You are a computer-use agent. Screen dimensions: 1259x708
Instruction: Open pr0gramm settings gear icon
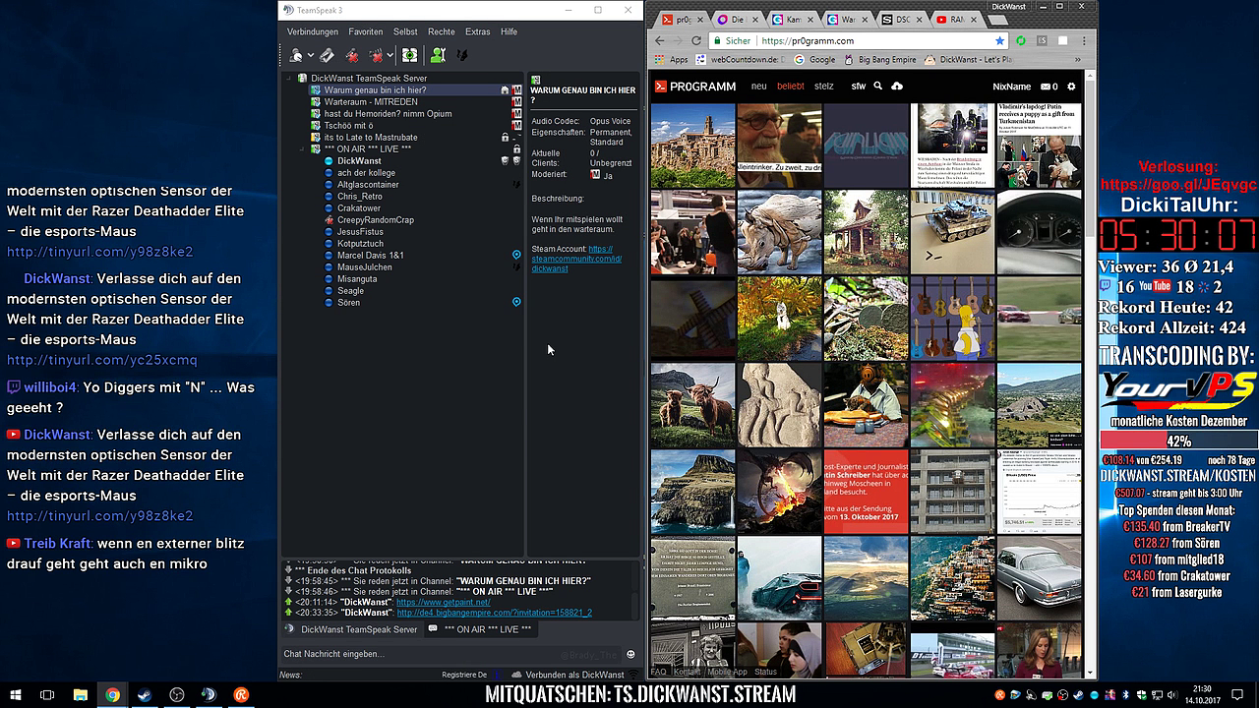coord(1071,87)
